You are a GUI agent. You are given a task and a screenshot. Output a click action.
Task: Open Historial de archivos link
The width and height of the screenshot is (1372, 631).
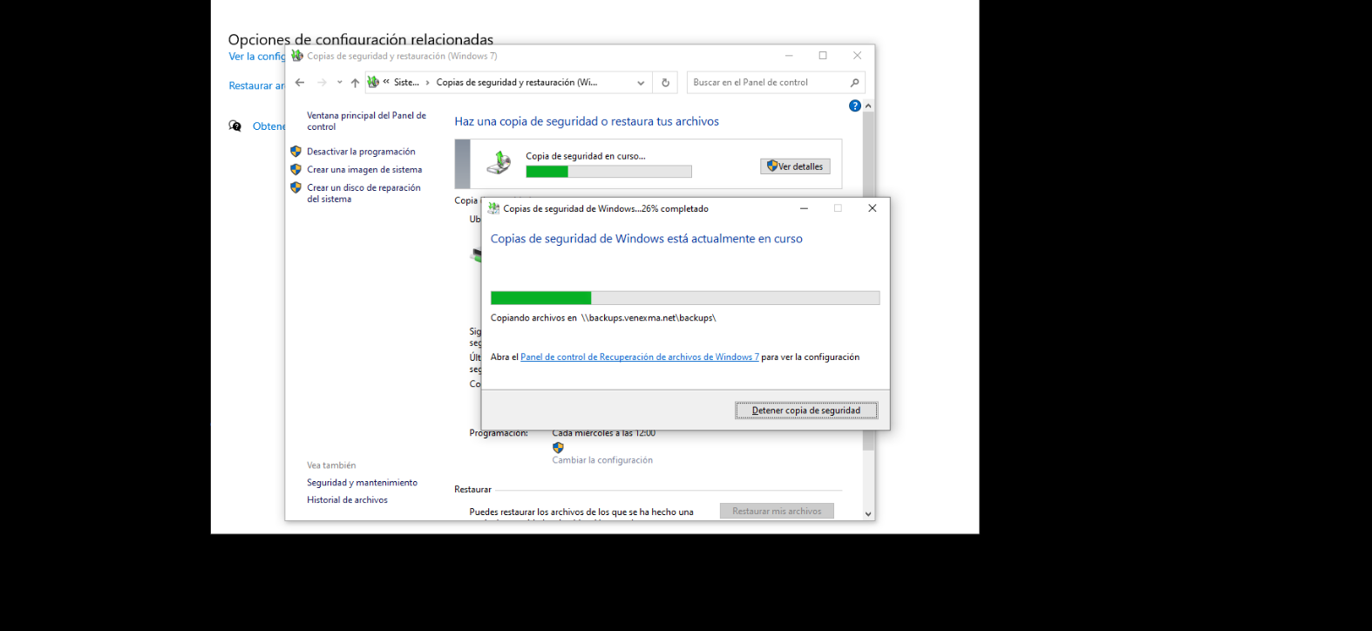[x=347, y=500]
